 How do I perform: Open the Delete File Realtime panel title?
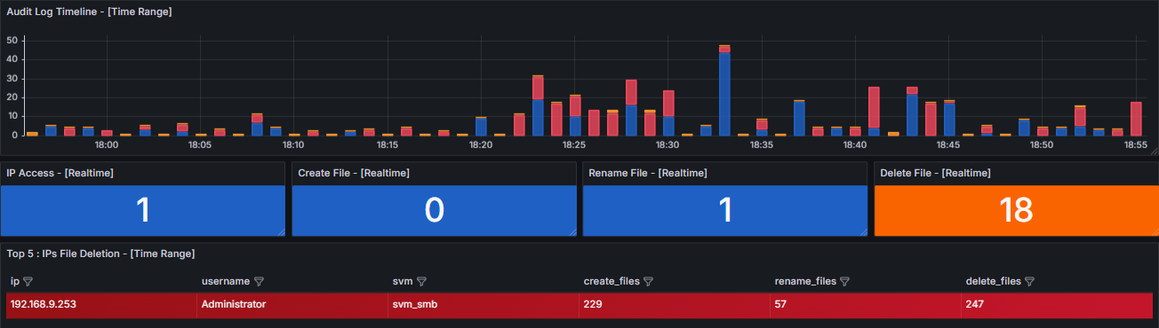935,173
